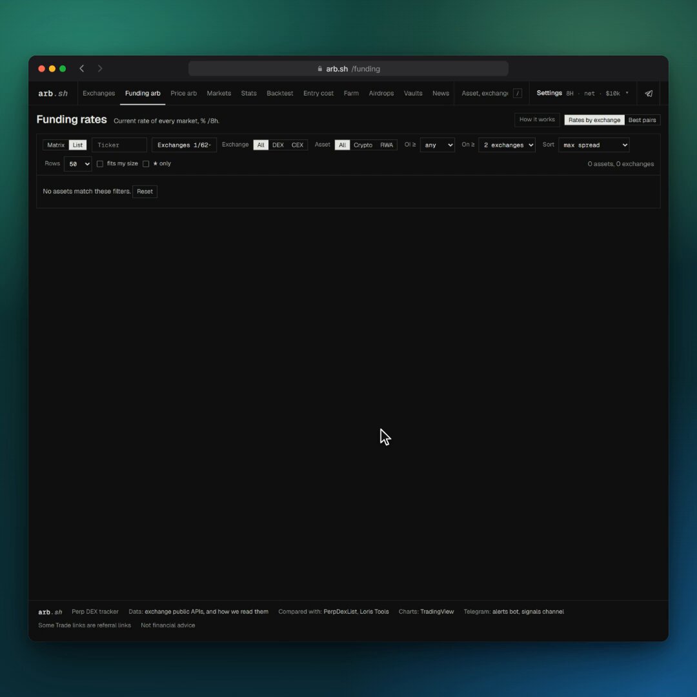Click the arb.sh footer logo

[x=50, y=612]
